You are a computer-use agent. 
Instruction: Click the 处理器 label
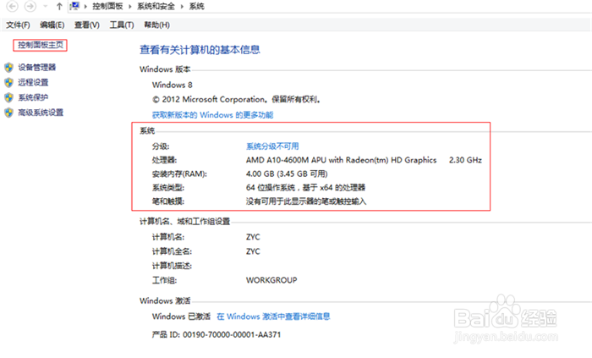coord(165,160)
